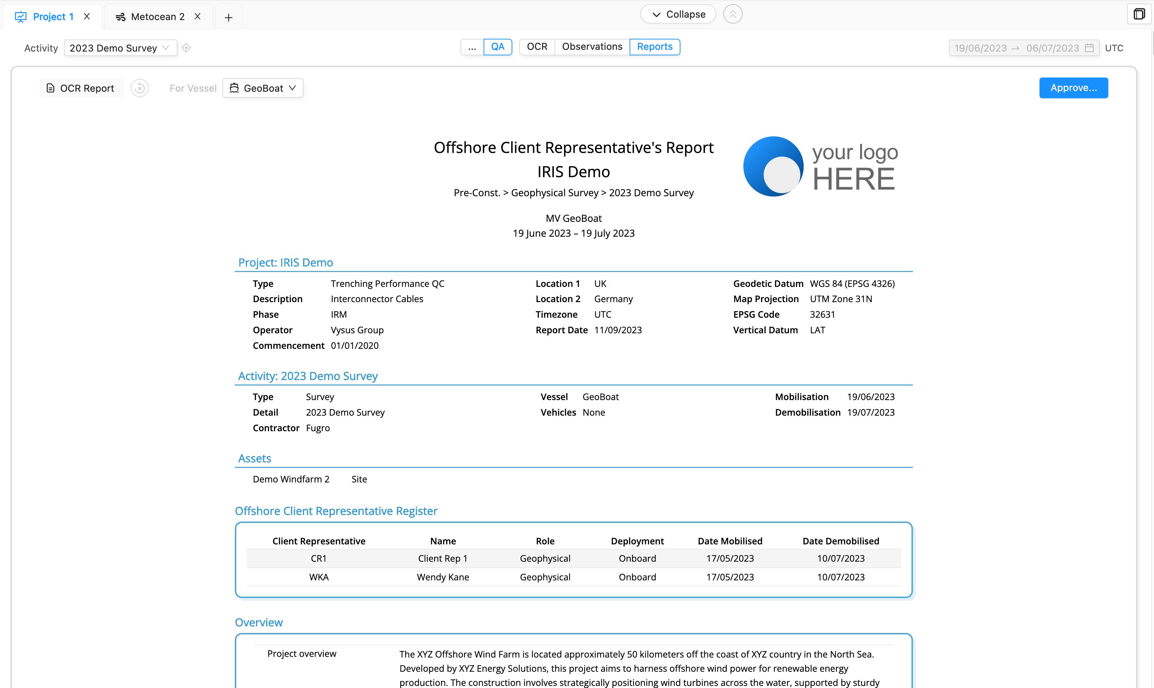Click the window layout icon at top right
The image size is (1154, 688).
1139,15
